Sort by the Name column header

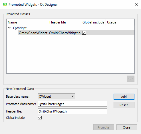(27, 22)
